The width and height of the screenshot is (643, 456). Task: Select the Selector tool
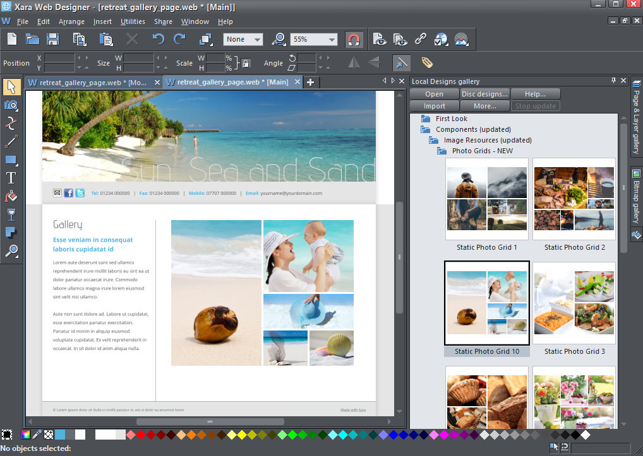tap(11, 88)
